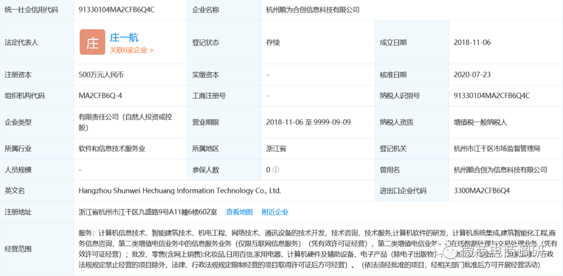563x276 pixels.
Task: Click taxpayer qualification 增值税一般纳税人
Action: pos(480,122)
